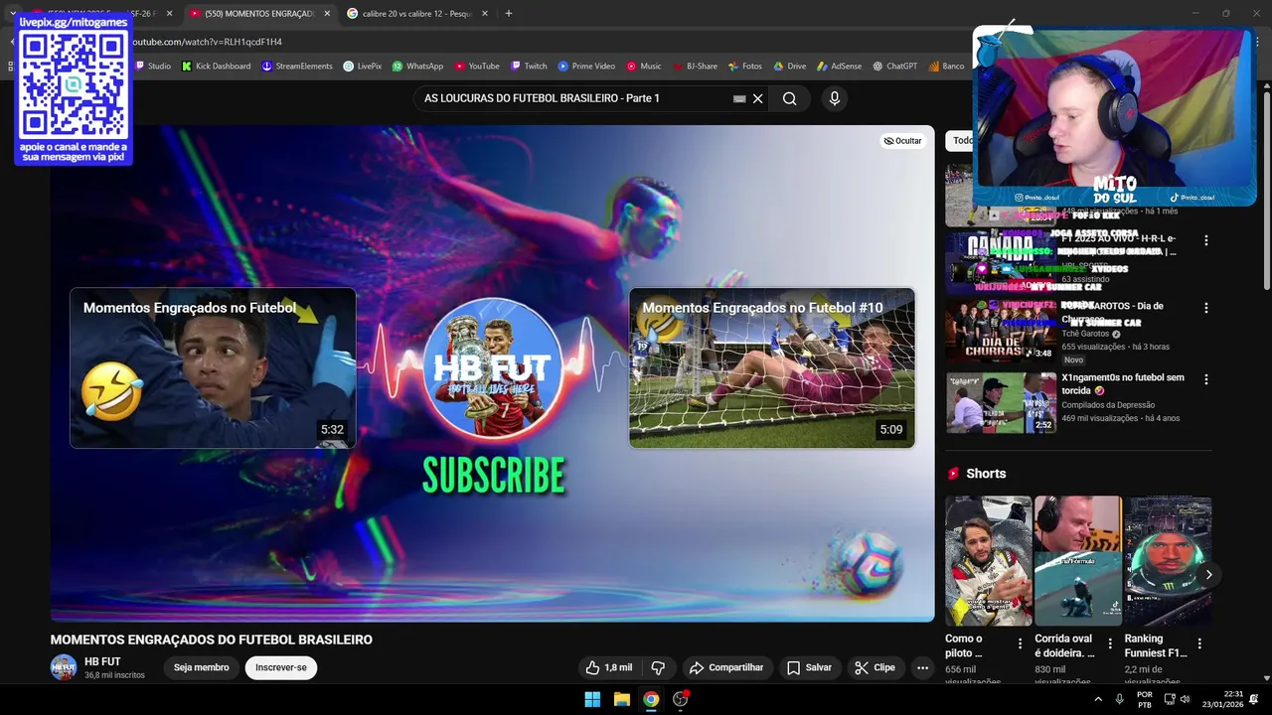Image resolution: width=1272 pixels, height=715 pixels.
Task: Open more actions three-dot menu below video
Action: pos(922,668)
